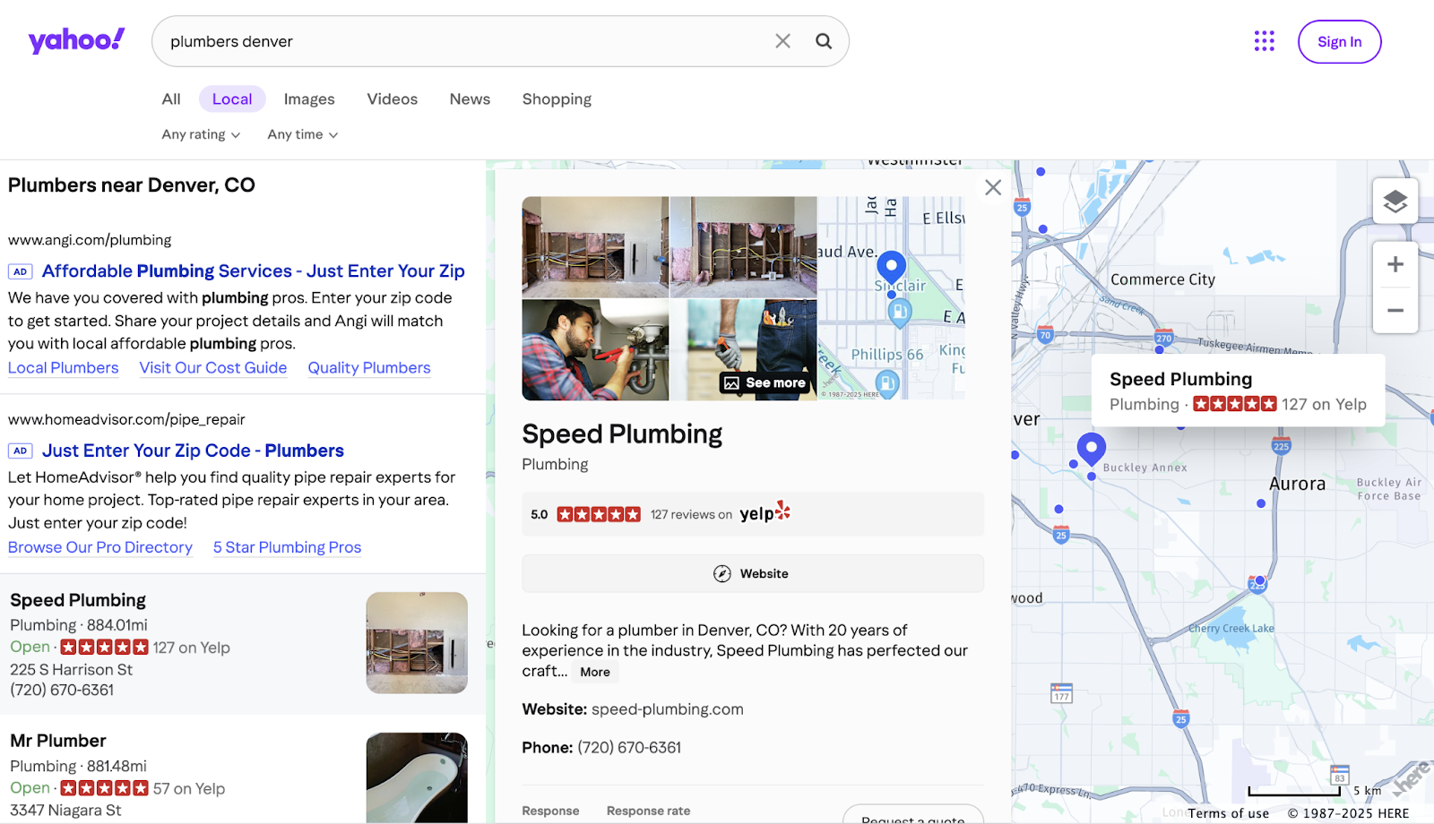Expand the description with More

(x=594, y=672)
